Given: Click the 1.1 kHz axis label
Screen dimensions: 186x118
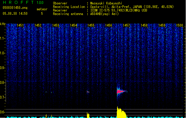Looking at the screenshot, I should tap(2, 38).
